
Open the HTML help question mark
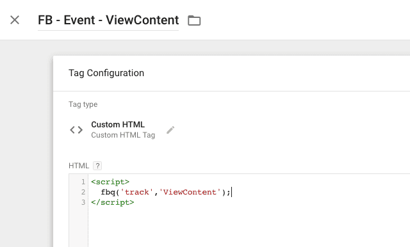pos(97,166)
